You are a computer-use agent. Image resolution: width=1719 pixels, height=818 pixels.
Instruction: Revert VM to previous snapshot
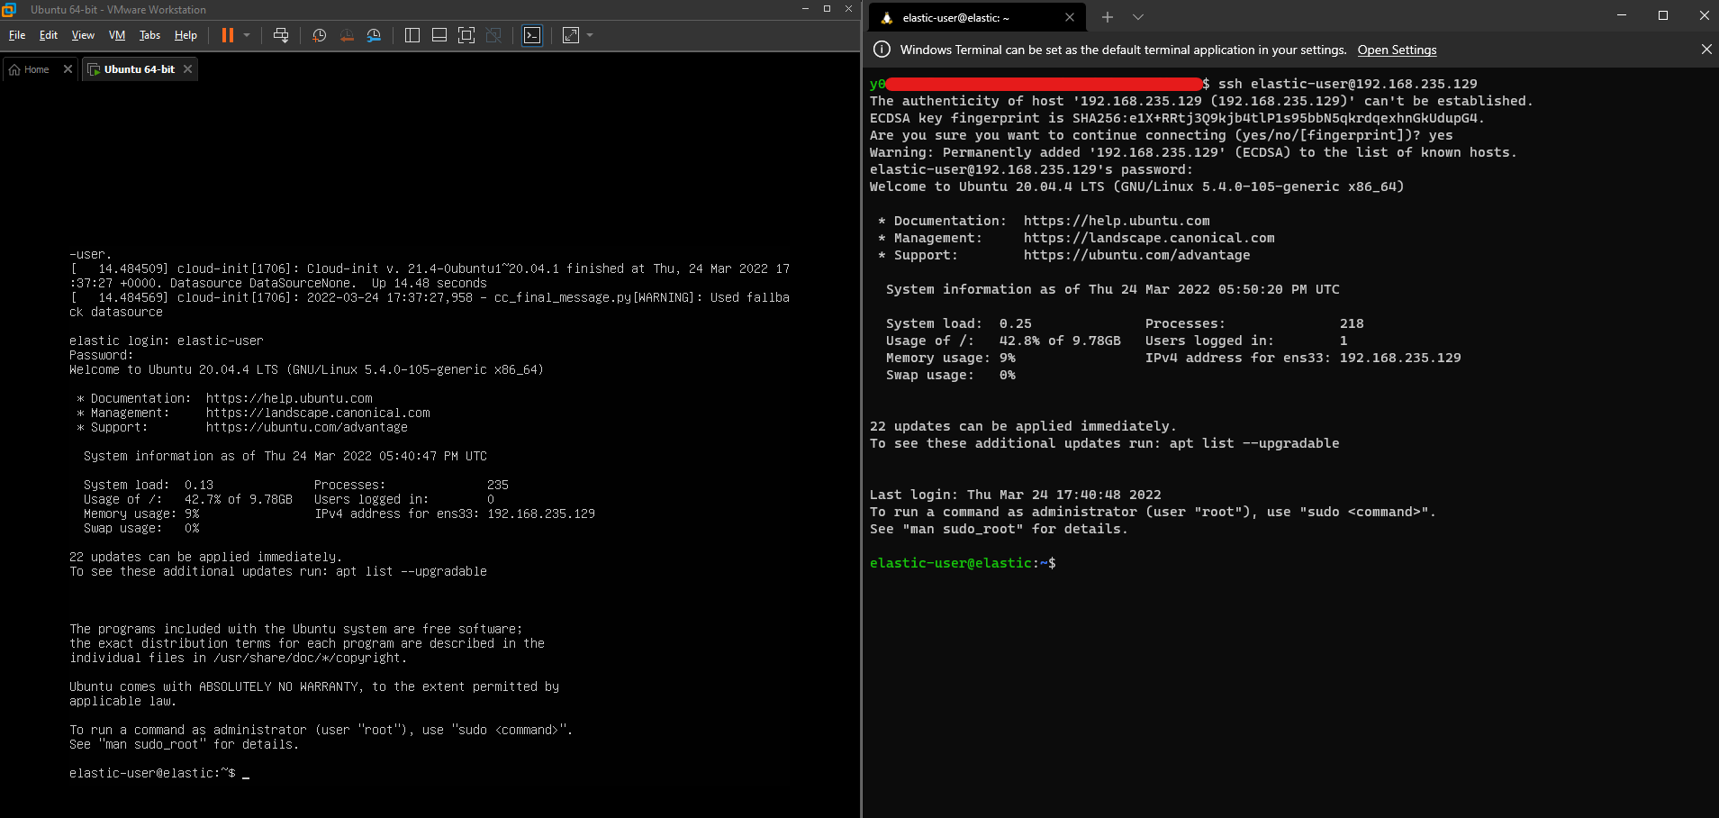[347, 35]
